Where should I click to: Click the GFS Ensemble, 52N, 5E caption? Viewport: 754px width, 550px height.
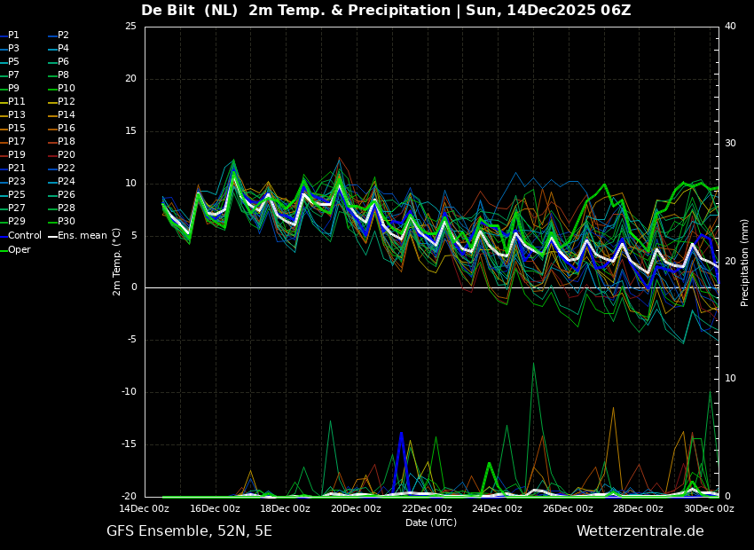(x=189, y=531)
